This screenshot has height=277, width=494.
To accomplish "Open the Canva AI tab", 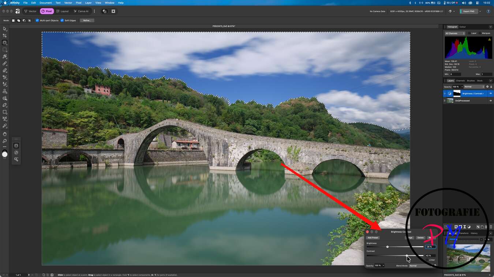I will point(81,11).
